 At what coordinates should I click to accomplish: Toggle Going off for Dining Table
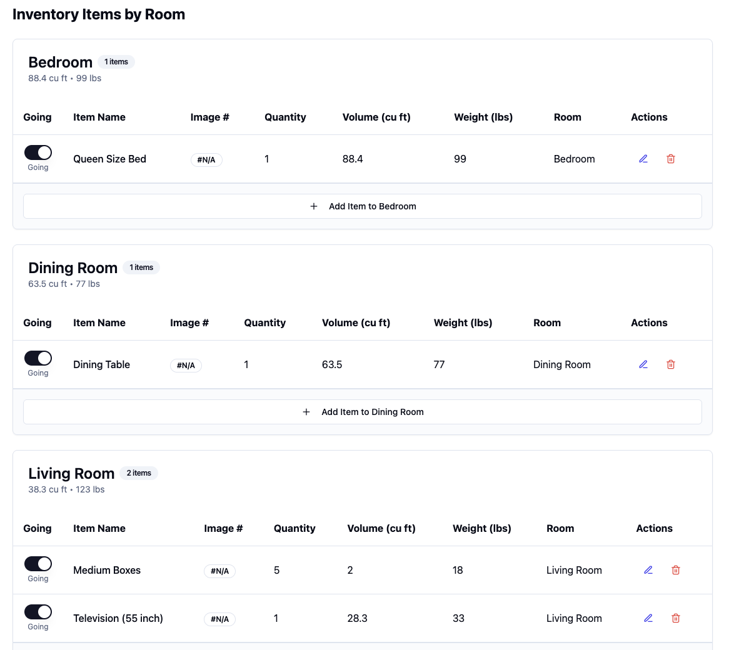pos(38,357)
